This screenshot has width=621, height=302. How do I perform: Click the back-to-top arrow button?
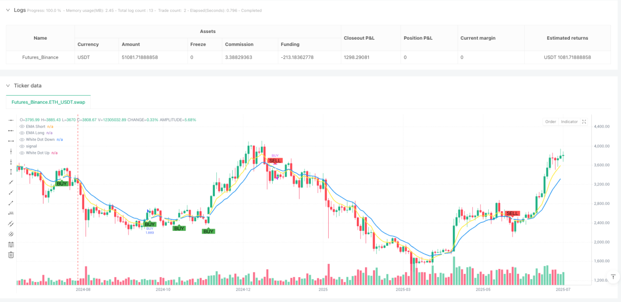click(x=614, y=277)
